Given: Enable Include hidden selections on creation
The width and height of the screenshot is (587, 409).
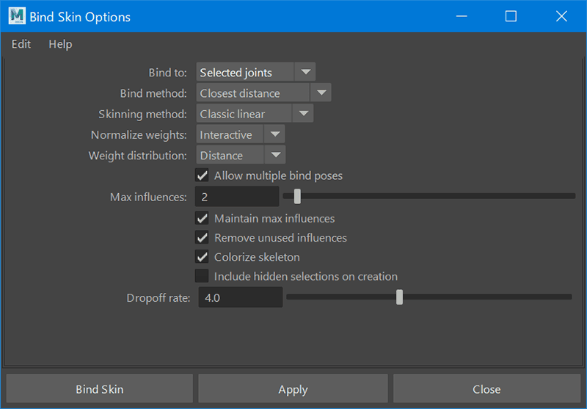Looking at the screenshot, I should pos(203,276).
